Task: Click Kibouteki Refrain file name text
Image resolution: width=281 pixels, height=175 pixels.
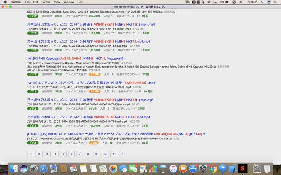Action: click(57, 70)
